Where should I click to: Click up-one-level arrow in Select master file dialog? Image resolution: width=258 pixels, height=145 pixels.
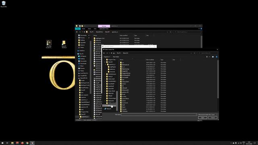pos(111,53)
